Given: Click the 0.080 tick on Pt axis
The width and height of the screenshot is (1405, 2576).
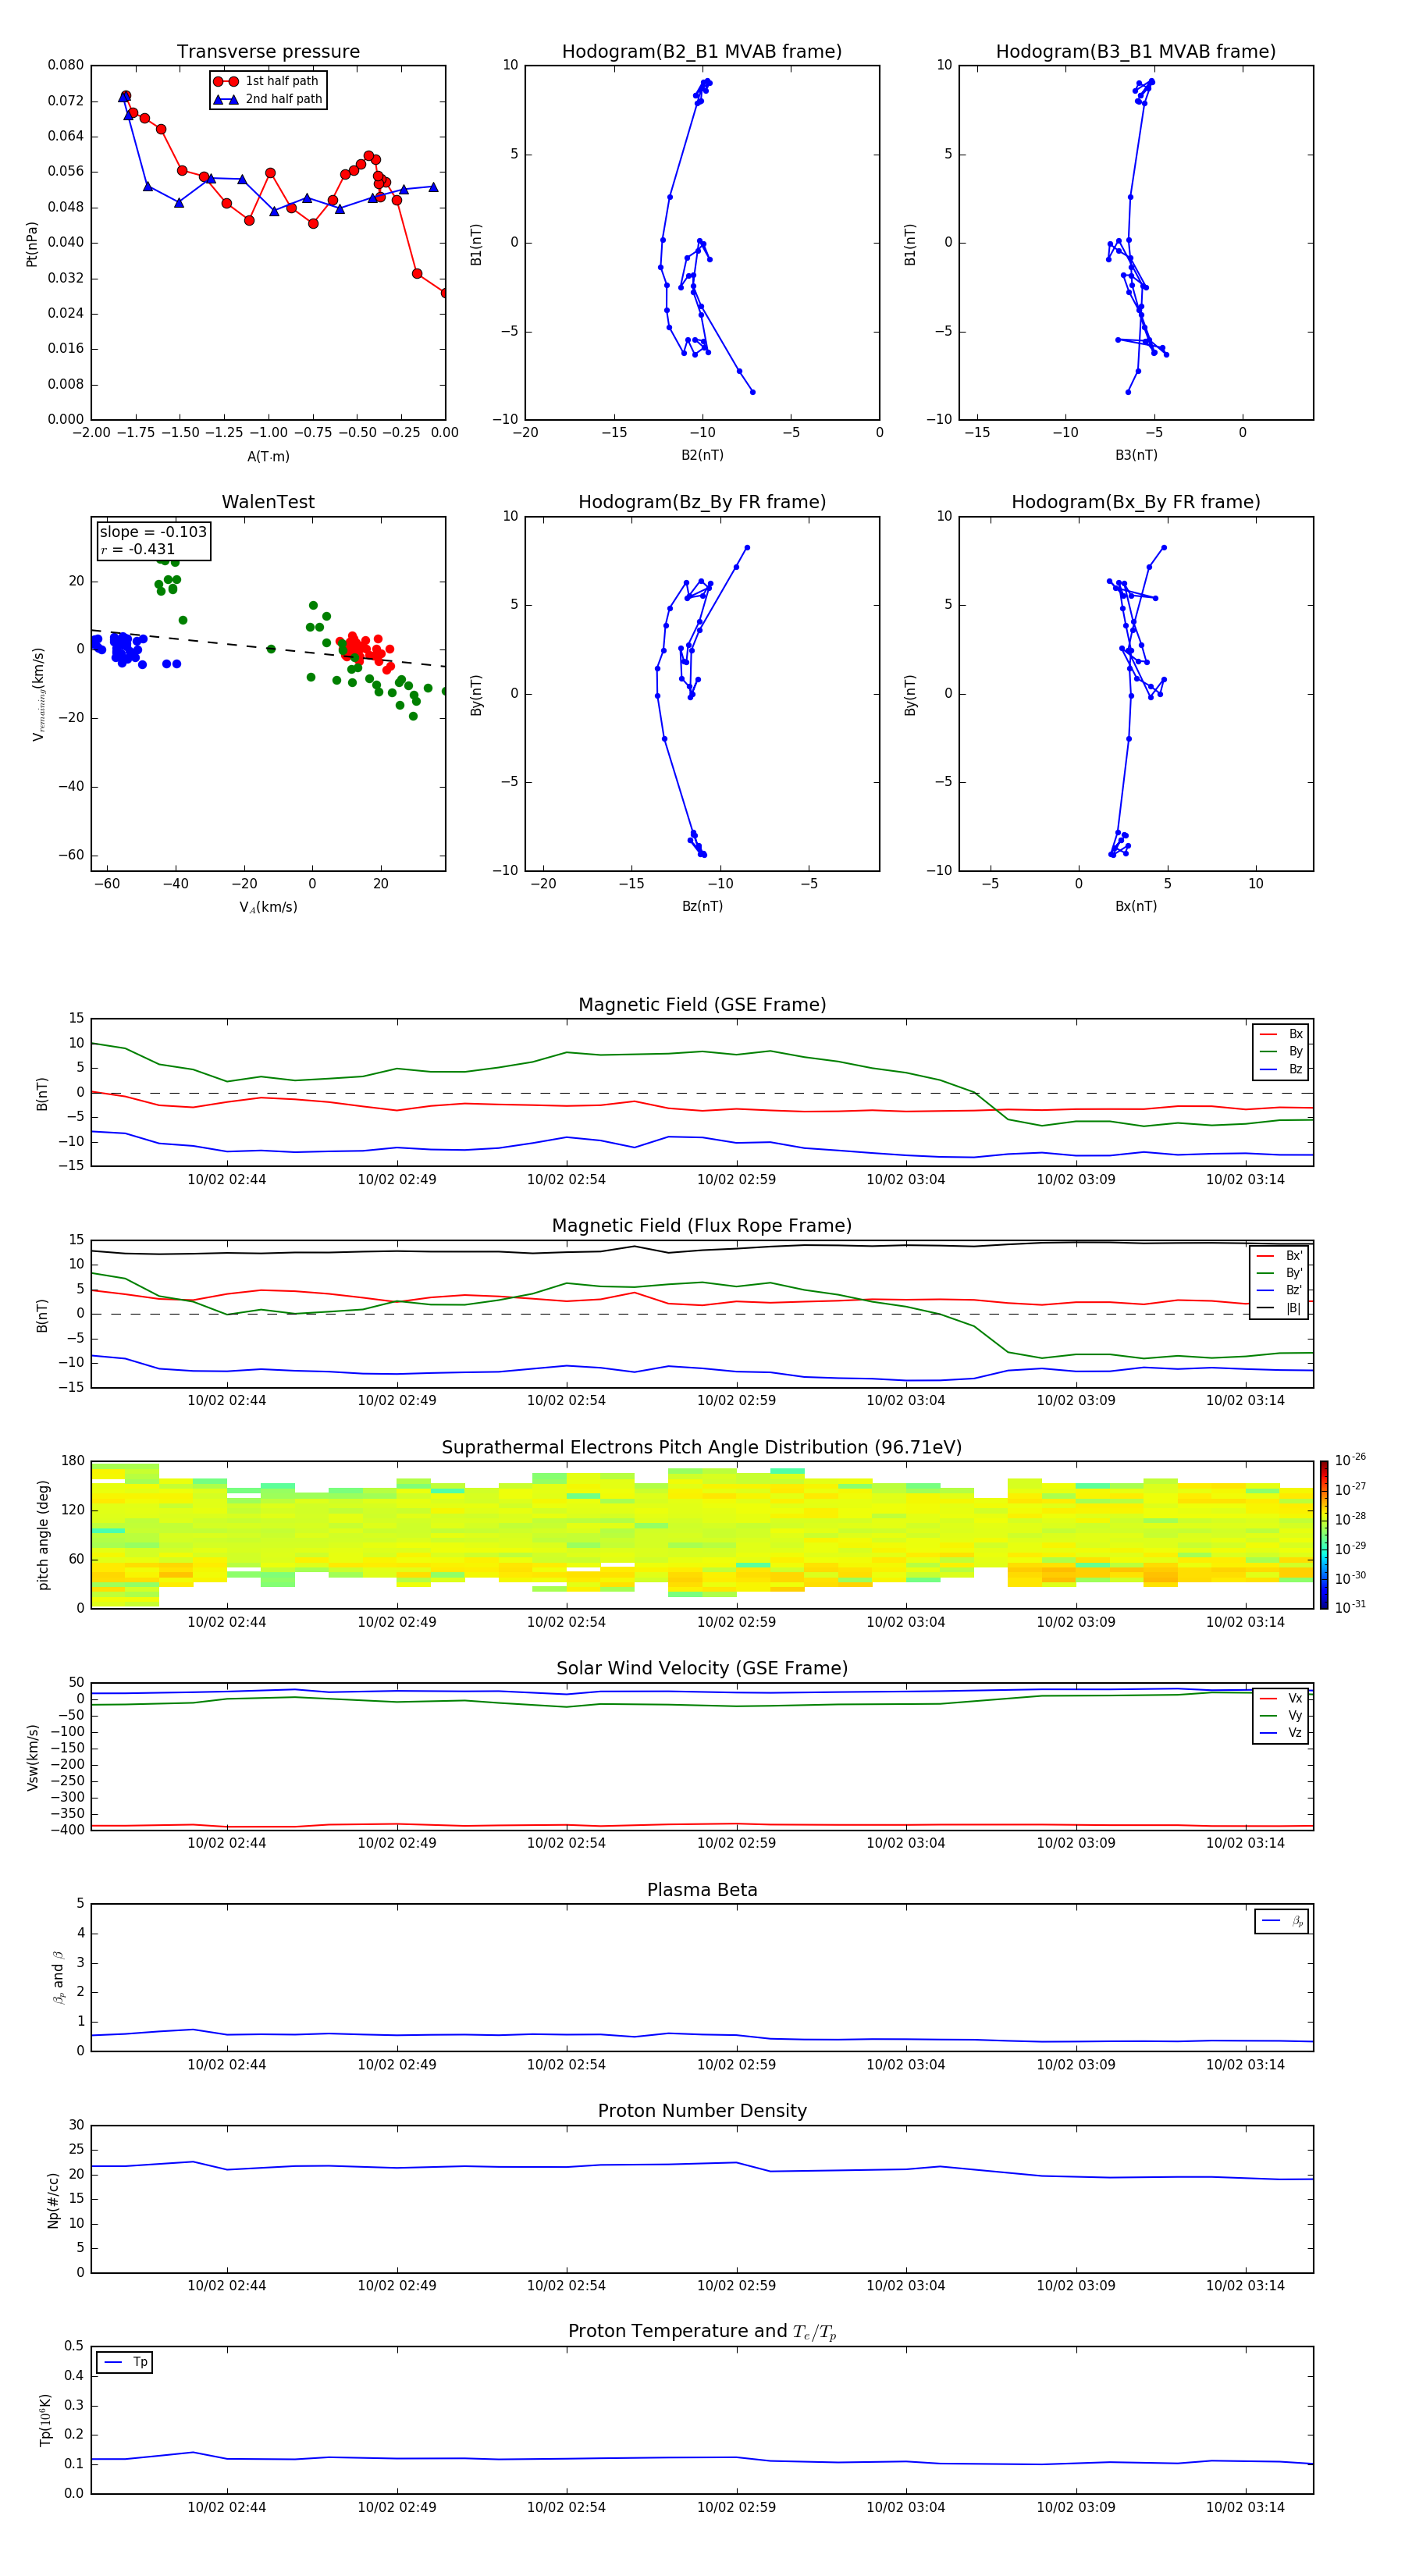Looking at the screenshot, I should [66, 65].
